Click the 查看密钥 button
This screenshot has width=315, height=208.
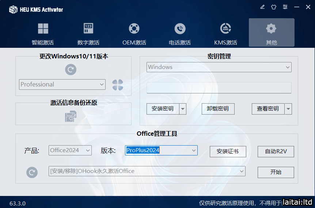(268, 109)
